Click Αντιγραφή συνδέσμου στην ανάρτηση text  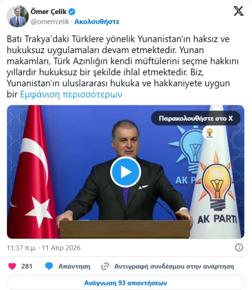point(174,266)
